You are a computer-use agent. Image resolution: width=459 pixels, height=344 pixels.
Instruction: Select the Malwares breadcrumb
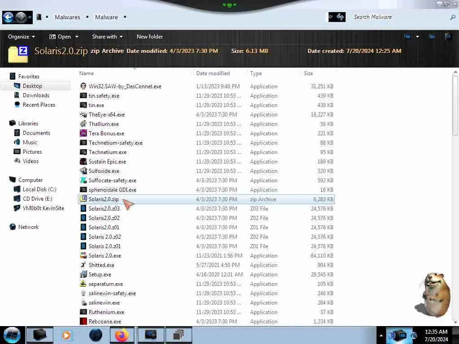[67, 17]
